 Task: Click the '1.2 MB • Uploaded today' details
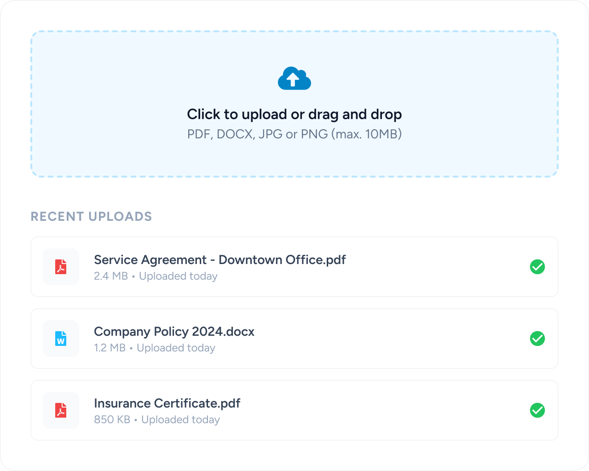tap(154, 348)
